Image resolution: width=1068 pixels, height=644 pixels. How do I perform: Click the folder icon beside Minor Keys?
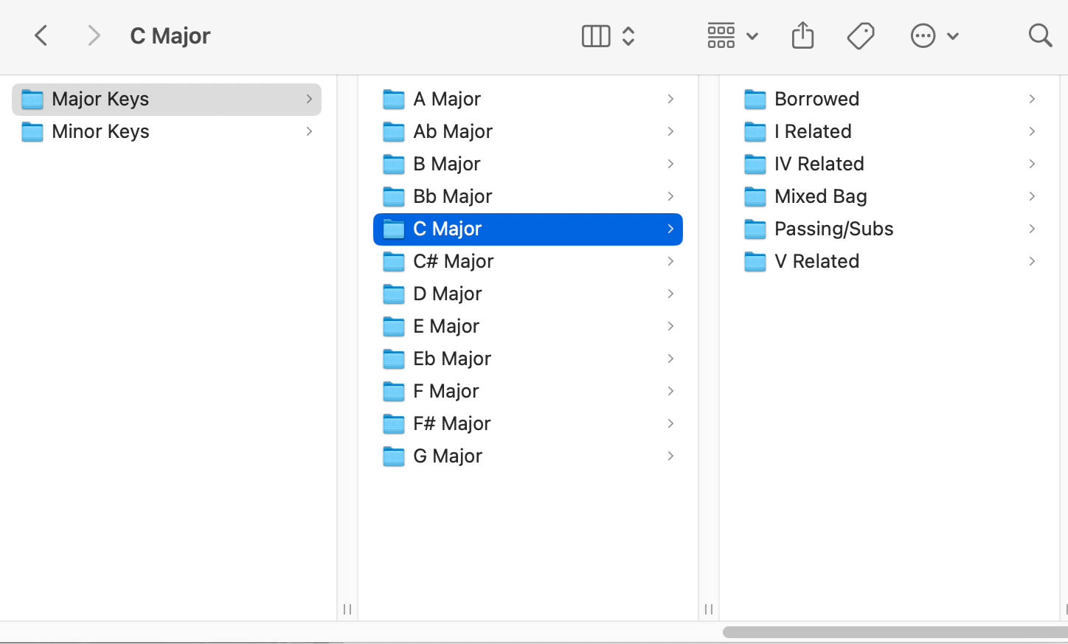(32, 131)
